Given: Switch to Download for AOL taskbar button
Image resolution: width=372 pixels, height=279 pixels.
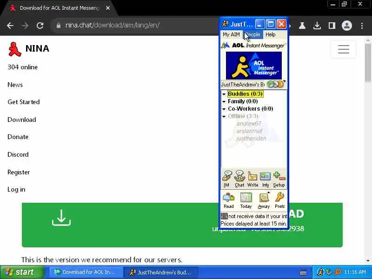Looking at the screenshot, I should pyautogui.click(x=86, y=272).
